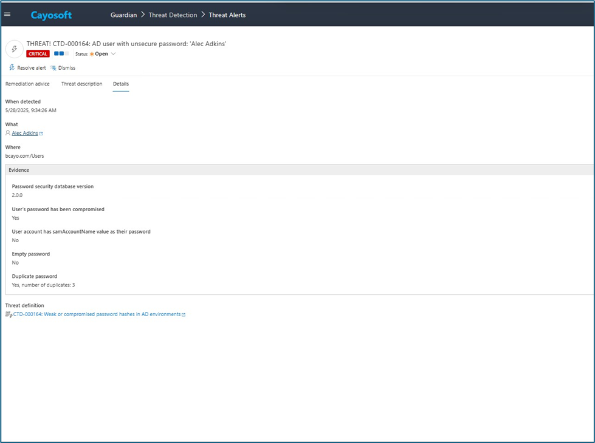Click the CRITICAL severity badge

(x=38, y=54)
